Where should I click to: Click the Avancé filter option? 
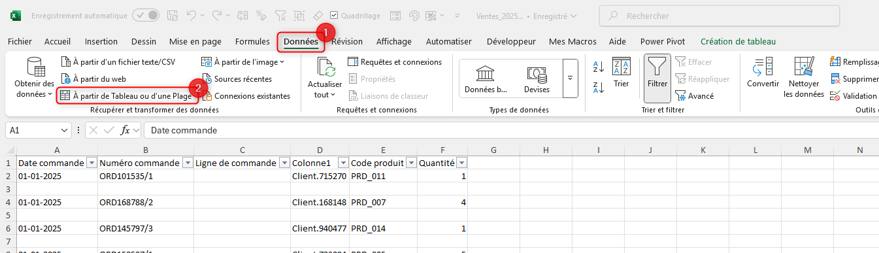pyautogui.click(x=694, y=95)
